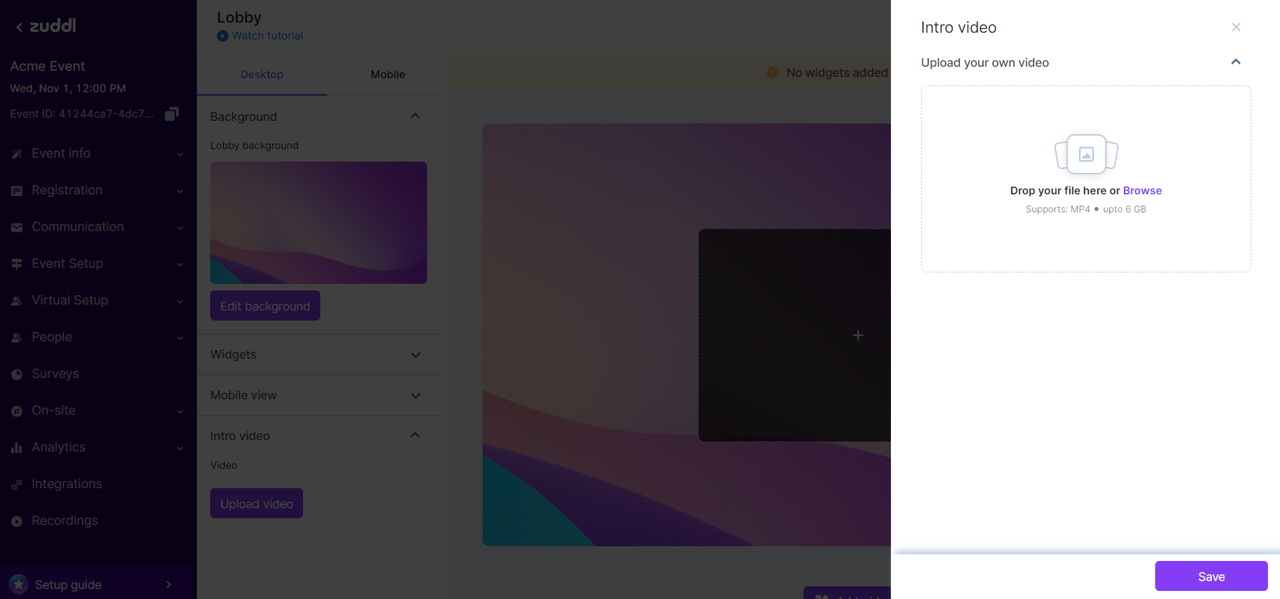Click the image upload icon in drop zone
1280x599 pixels.
click(1086, 154)
